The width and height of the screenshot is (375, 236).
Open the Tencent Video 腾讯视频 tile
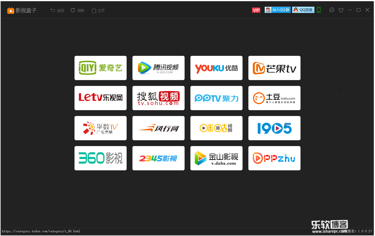(159, 68)
